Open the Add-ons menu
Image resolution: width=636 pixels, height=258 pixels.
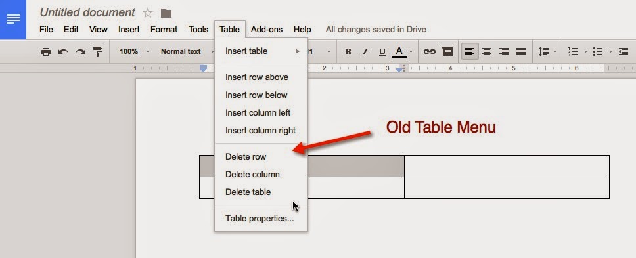[267, 29]
